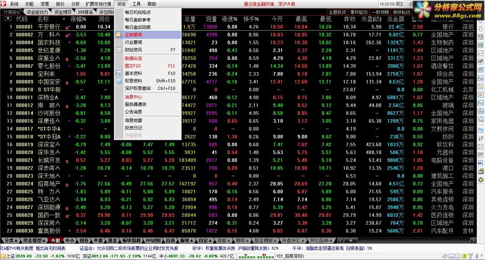Screen dimensions: 485x260
Task: Click the 板块轮动 button
Action: coord(402,12)
